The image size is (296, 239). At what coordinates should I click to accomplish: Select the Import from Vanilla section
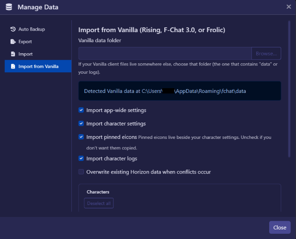coord(38,66)
